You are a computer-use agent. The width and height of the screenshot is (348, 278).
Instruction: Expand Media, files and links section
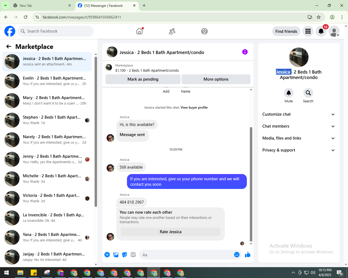pos(299,138)
